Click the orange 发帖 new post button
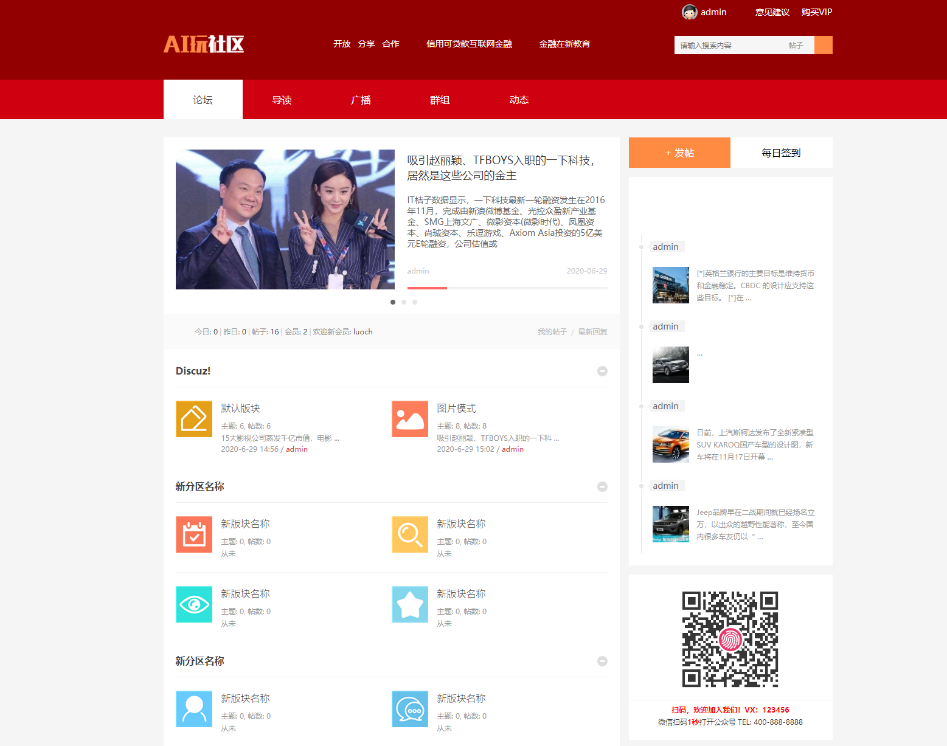Image resolution: width=947 pixels, height=746 pixels. click(x=679, y=153)
